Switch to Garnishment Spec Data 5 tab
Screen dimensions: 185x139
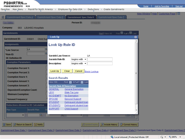tap(50, 17)
